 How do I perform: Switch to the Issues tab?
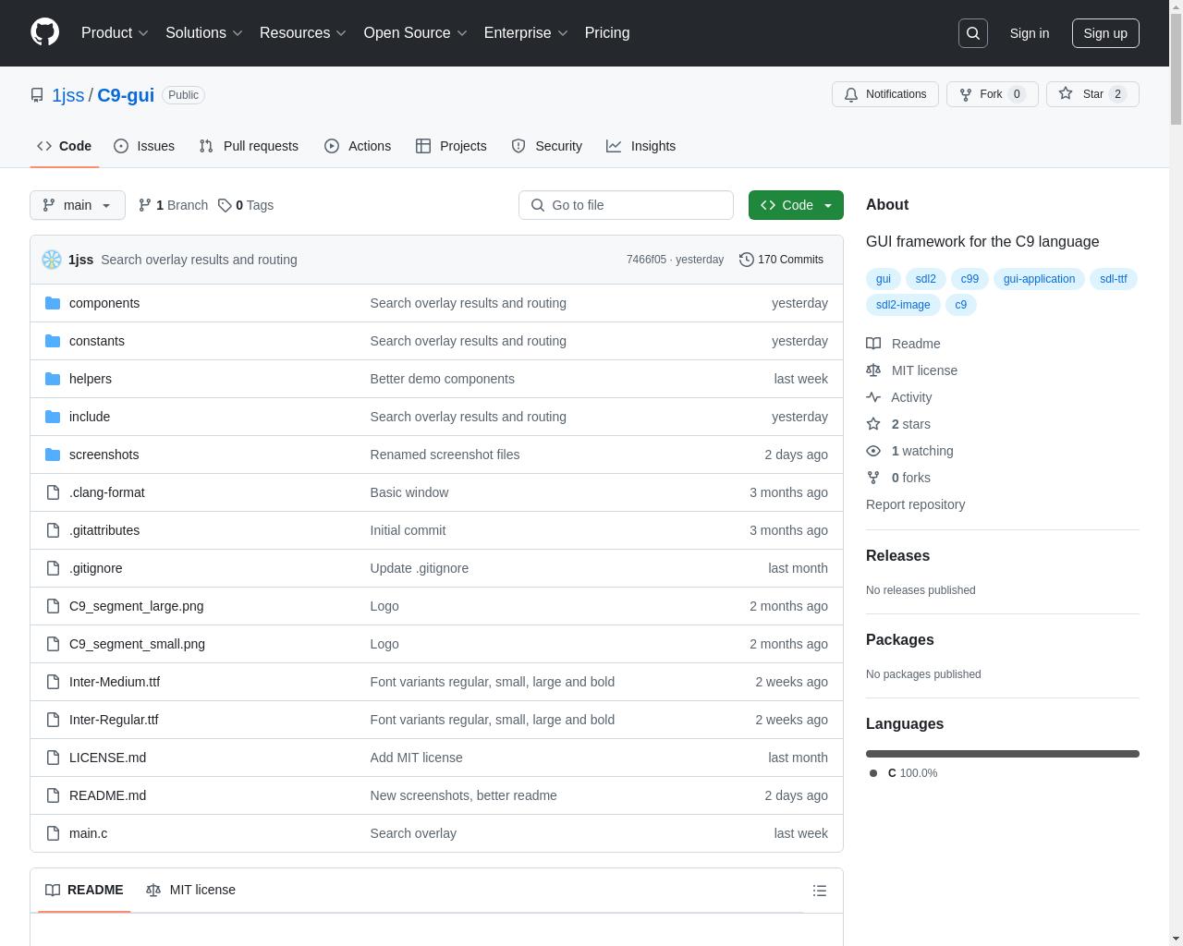(x=144, y=146)
